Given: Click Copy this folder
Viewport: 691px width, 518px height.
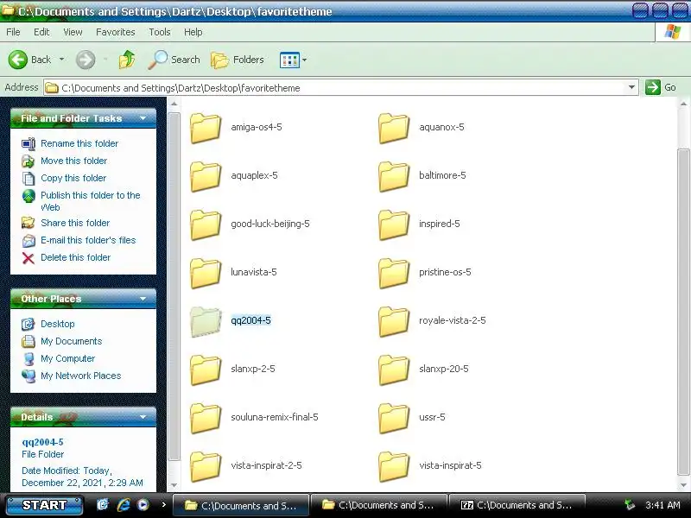Looking at the screenshot, I should pos(73,178).
